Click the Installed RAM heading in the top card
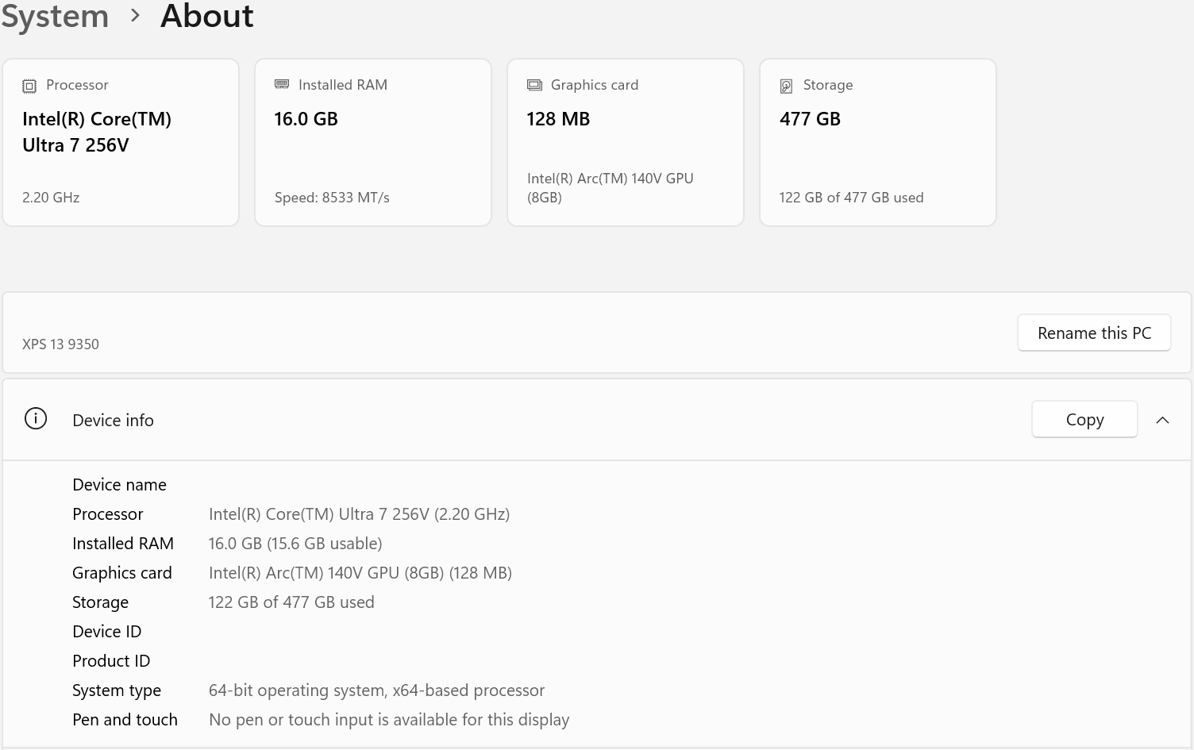1194x750 pixels. pos(343,85)
